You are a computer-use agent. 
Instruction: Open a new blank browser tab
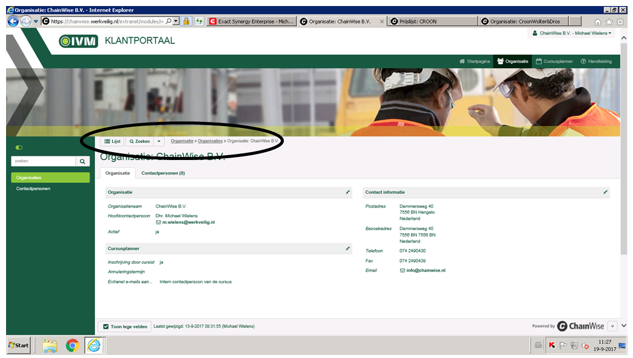[x=576, y=21]
